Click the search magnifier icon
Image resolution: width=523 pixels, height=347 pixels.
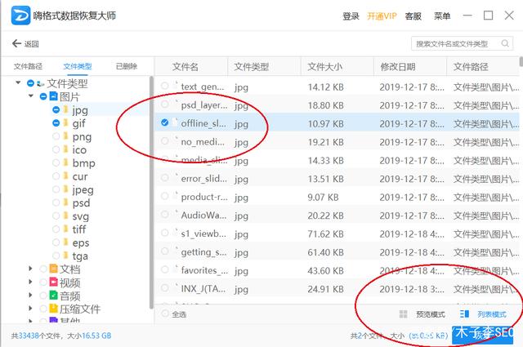(x=505, y=43)
